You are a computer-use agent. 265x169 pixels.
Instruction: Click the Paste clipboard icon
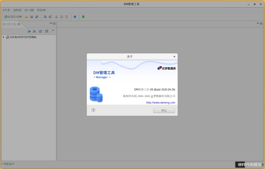coord(66,17)
